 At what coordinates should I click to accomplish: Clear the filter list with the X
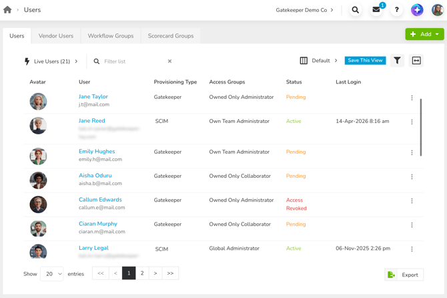pyautogui.click(x=169, y=61)
